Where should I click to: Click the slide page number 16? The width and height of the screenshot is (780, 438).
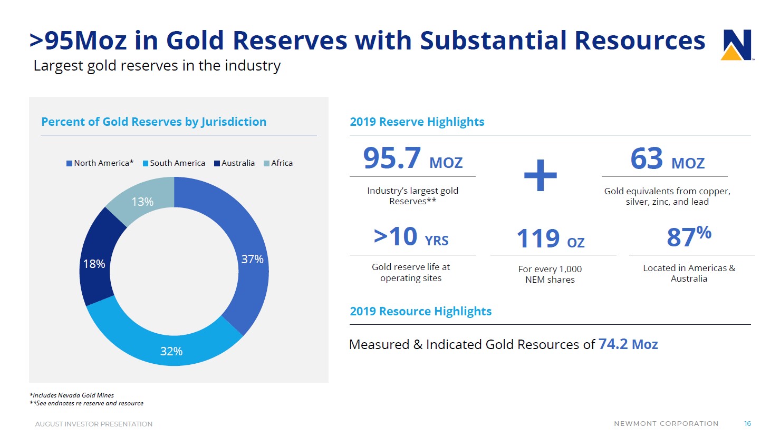747,424
